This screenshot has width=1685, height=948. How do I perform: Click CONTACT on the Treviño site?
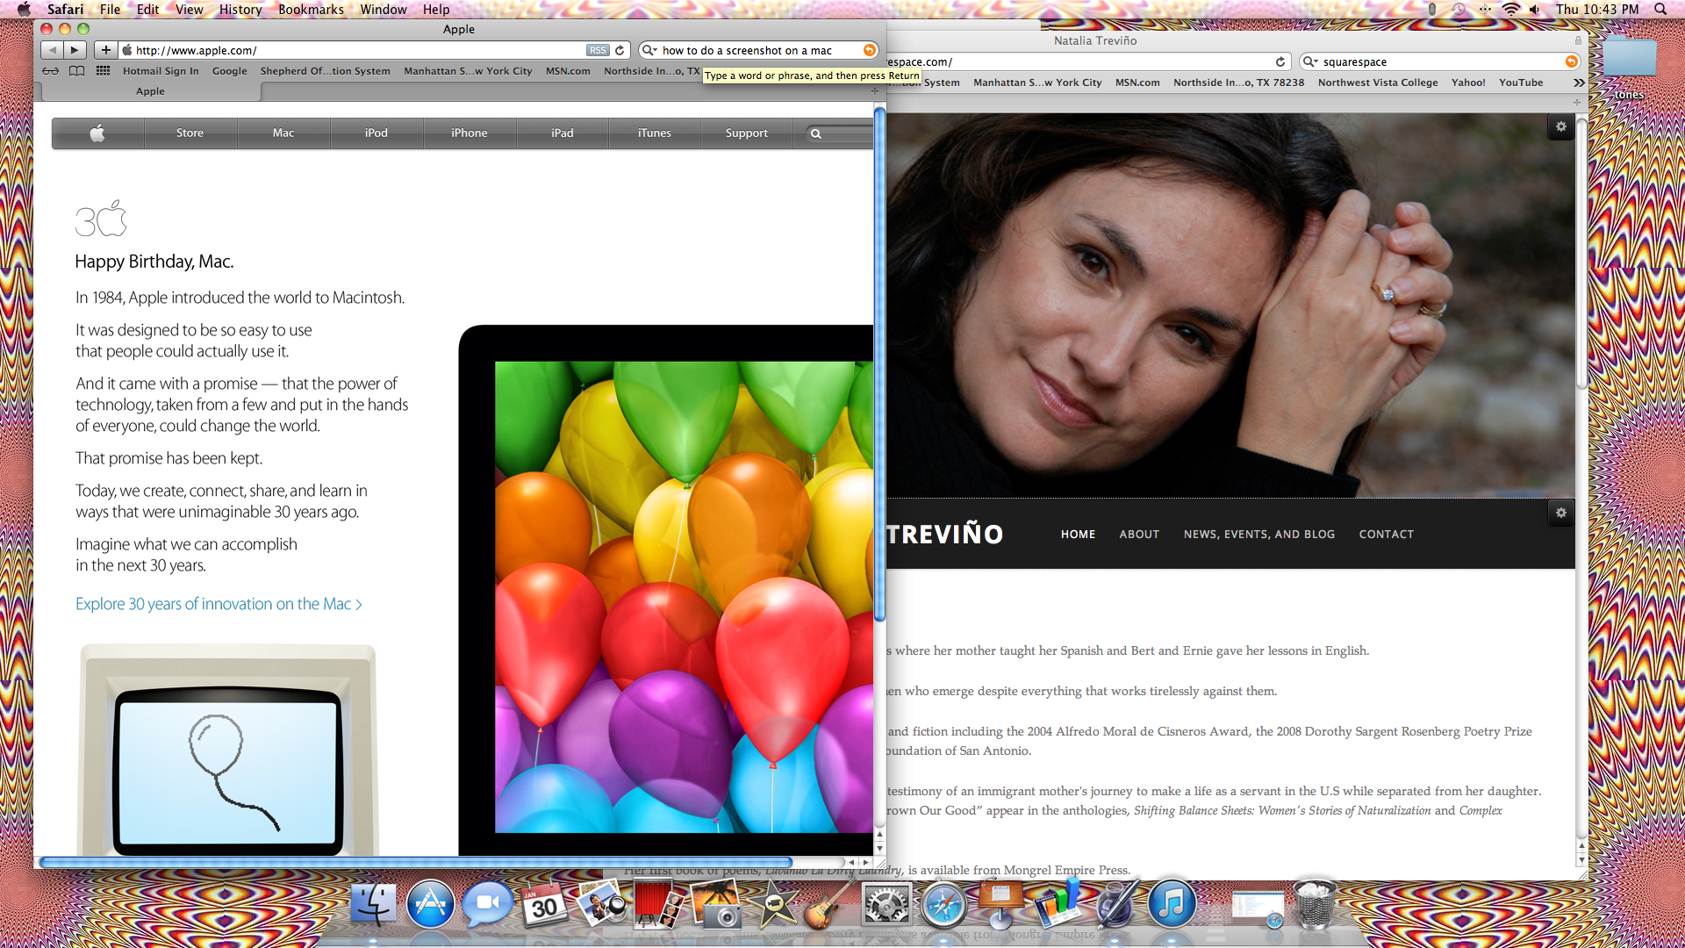(x=1387, y=534)
